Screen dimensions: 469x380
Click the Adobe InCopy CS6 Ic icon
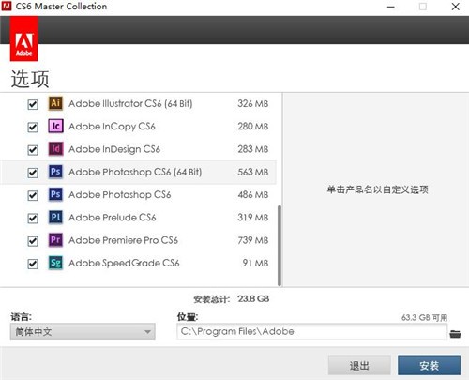(55, 126)
